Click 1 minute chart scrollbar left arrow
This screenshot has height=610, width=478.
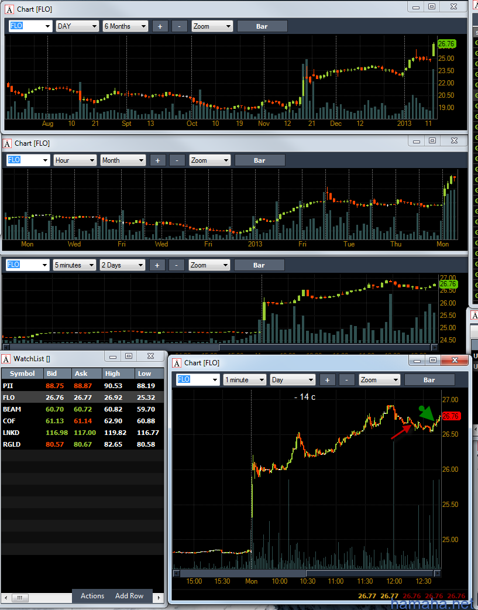176,573
